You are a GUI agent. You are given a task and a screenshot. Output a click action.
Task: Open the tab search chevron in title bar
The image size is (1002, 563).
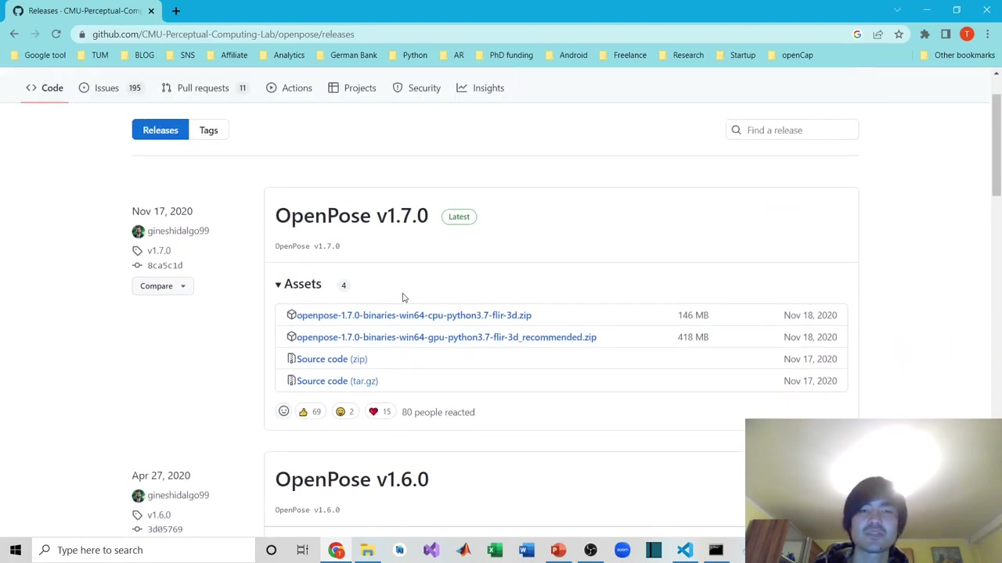tap(897, 10)
